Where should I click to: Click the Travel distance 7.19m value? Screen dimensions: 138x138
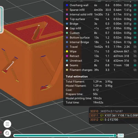(x=117, y=47)
